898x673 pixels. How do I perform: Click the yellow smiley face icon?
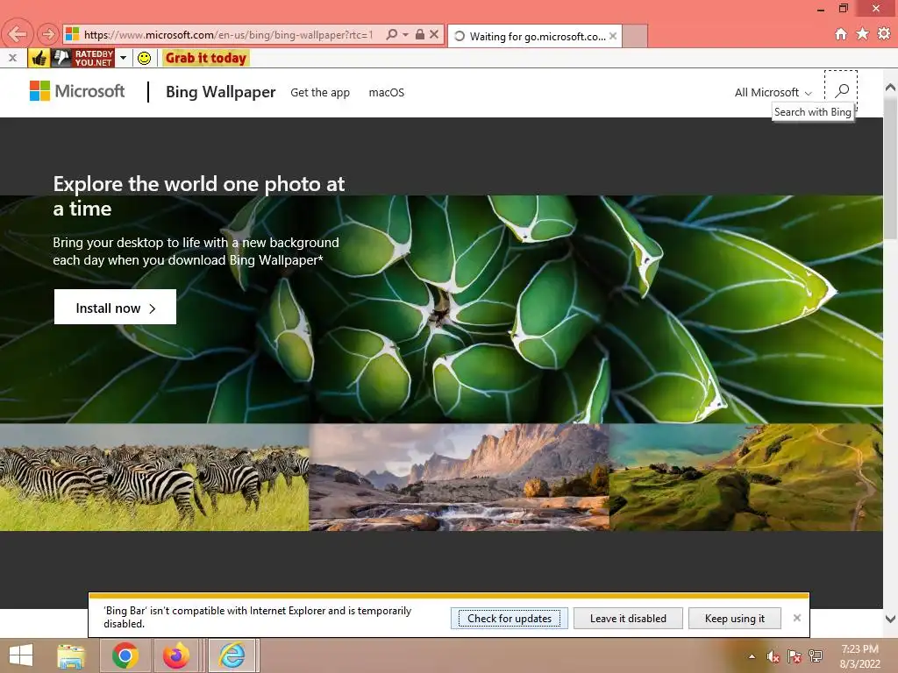pyautogui.click(x=145, y=58)
